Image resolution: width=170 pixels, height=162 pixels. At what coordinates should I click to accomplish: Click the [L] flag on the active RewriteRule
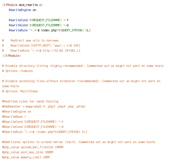click(88, 30)
